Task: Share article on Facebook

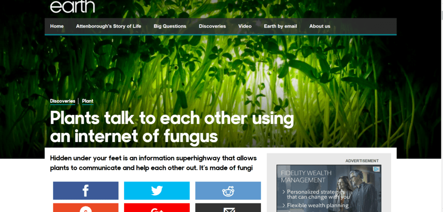Action: 86,190
